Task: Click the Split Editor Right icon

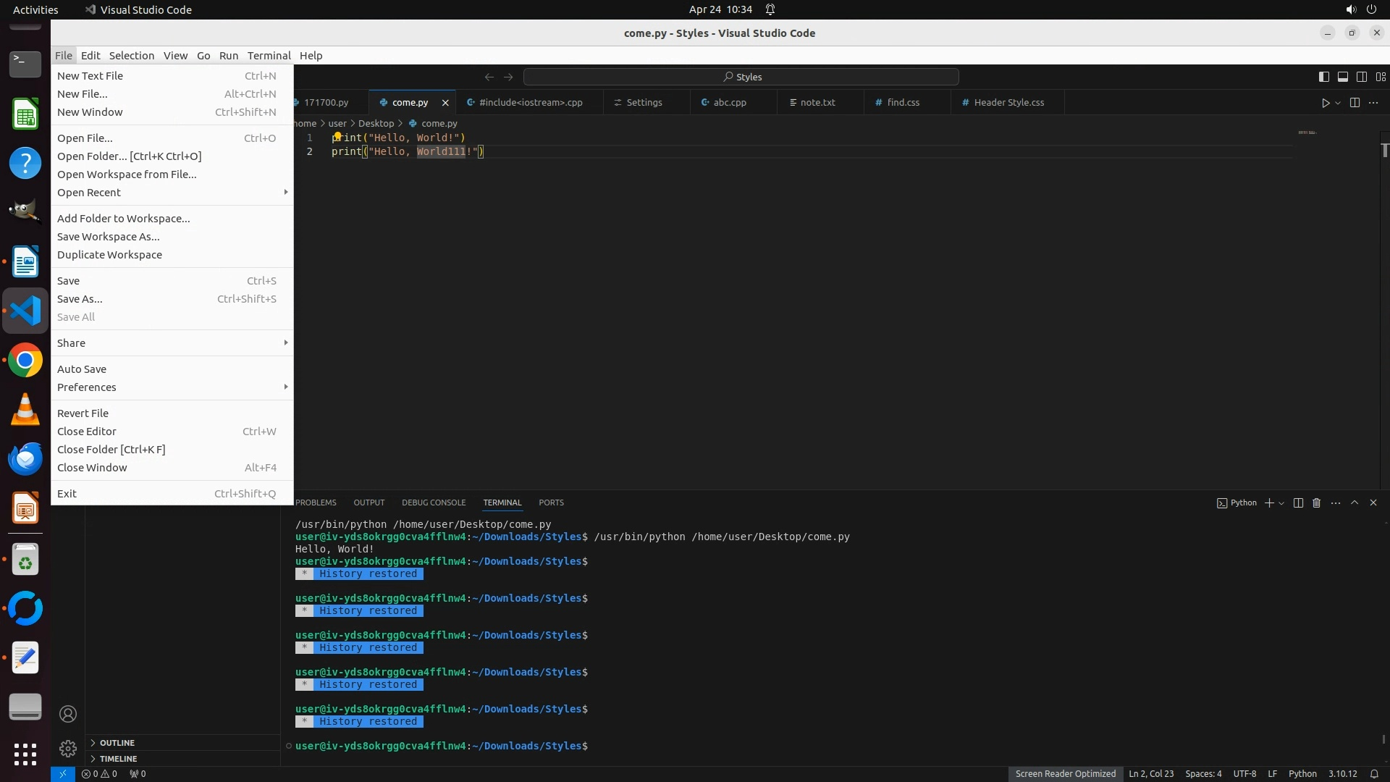Action: pos(1355,103)
